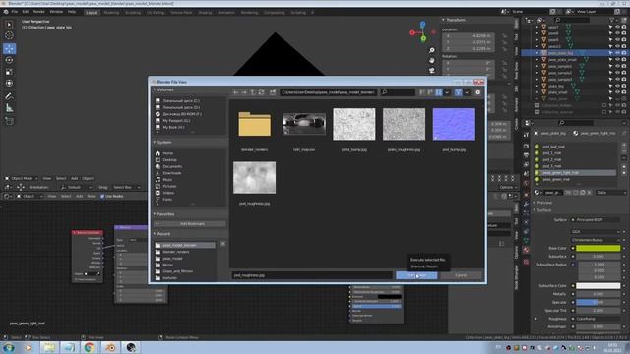Viewport: 630px width, 354px height.
Task: Toggle camera view gizmo
Action: (431, 70)
